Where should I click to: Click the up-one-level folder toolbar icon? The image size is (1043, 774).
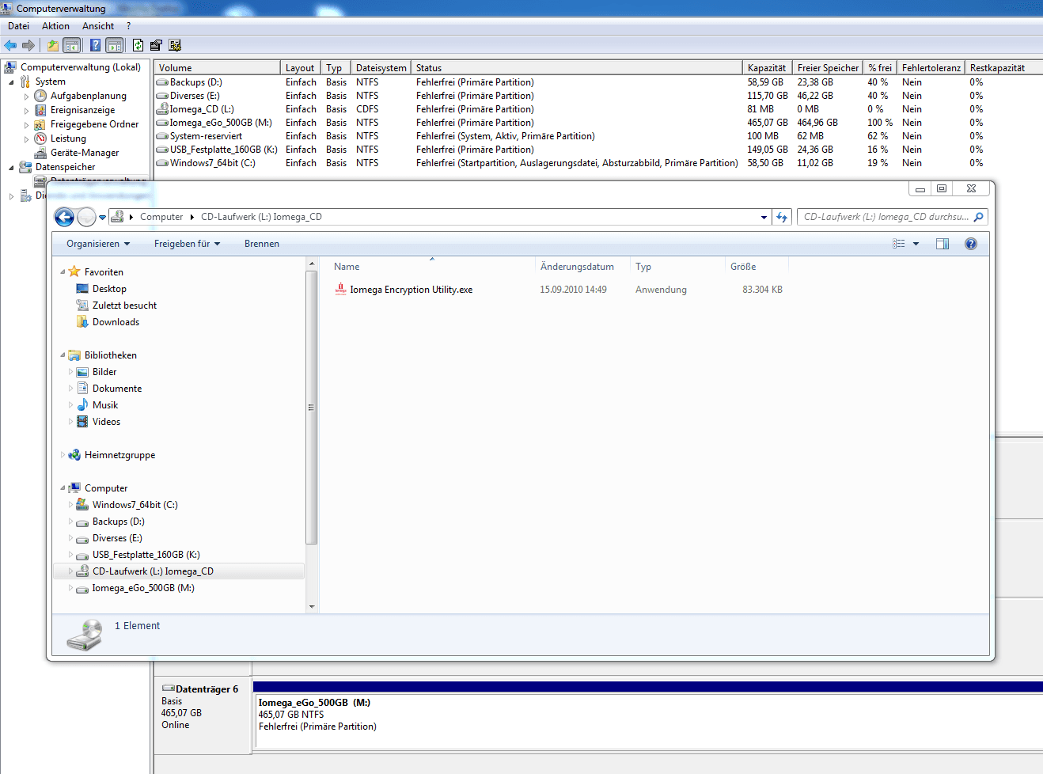click(x=53, y=45)
